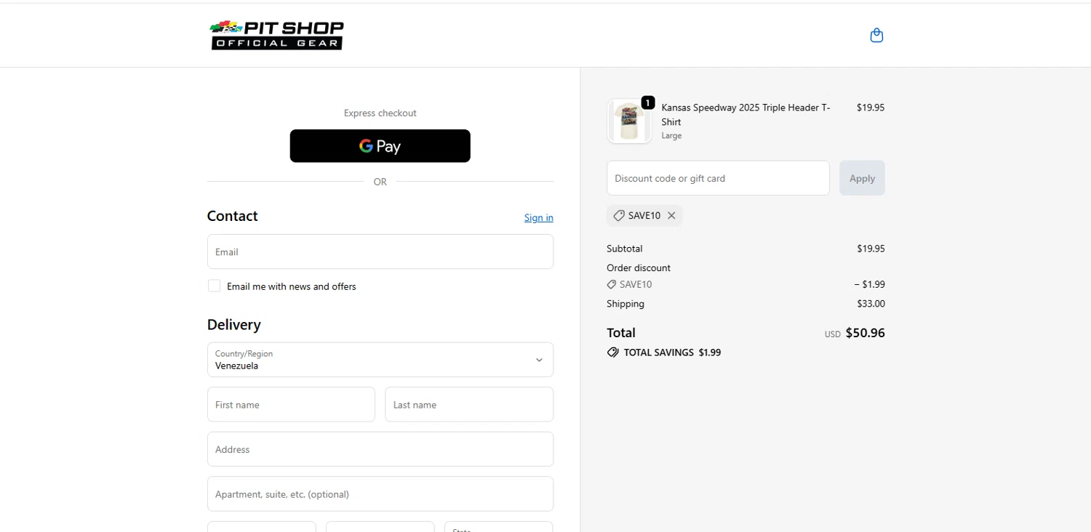
Task: Focus the Last name field
Action: click(469, 404)
